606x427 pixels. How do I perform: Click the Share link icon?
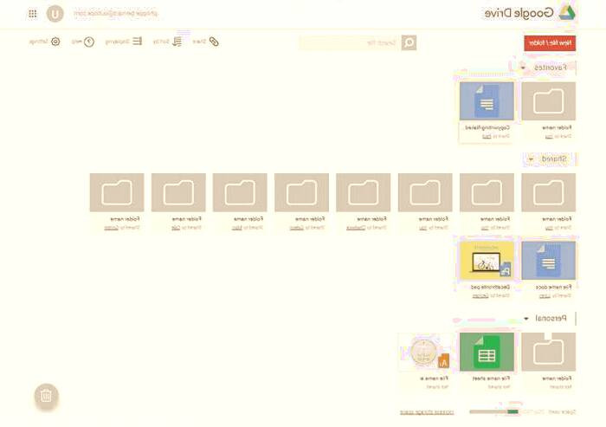pyautogui.click(x=215, y=42)
